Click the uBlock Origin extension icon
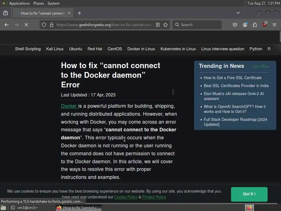This screenshot has height=211, width=281. point(265,24)
